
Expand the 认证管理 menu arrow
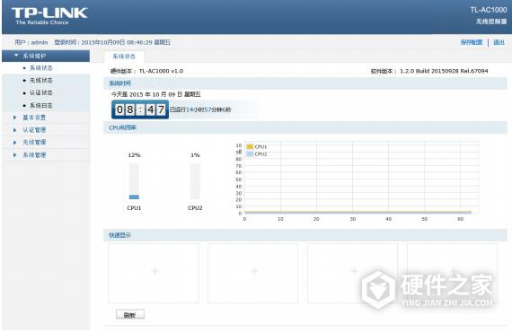click(x=14, y=130)
